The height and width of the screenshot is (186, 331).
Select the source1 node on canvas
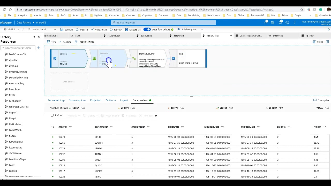point(69,59)
